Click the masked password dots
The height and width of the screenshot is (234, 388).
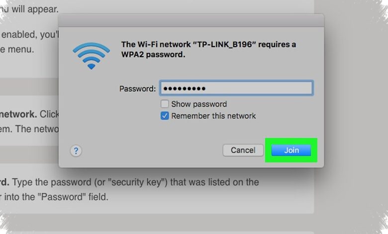click(x=185, y=89)
